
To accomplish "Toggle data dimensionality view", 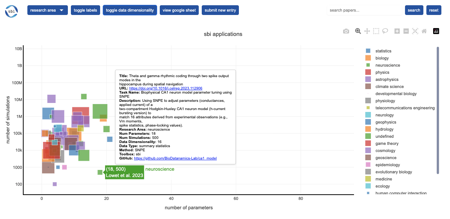I will click(130, 10).
